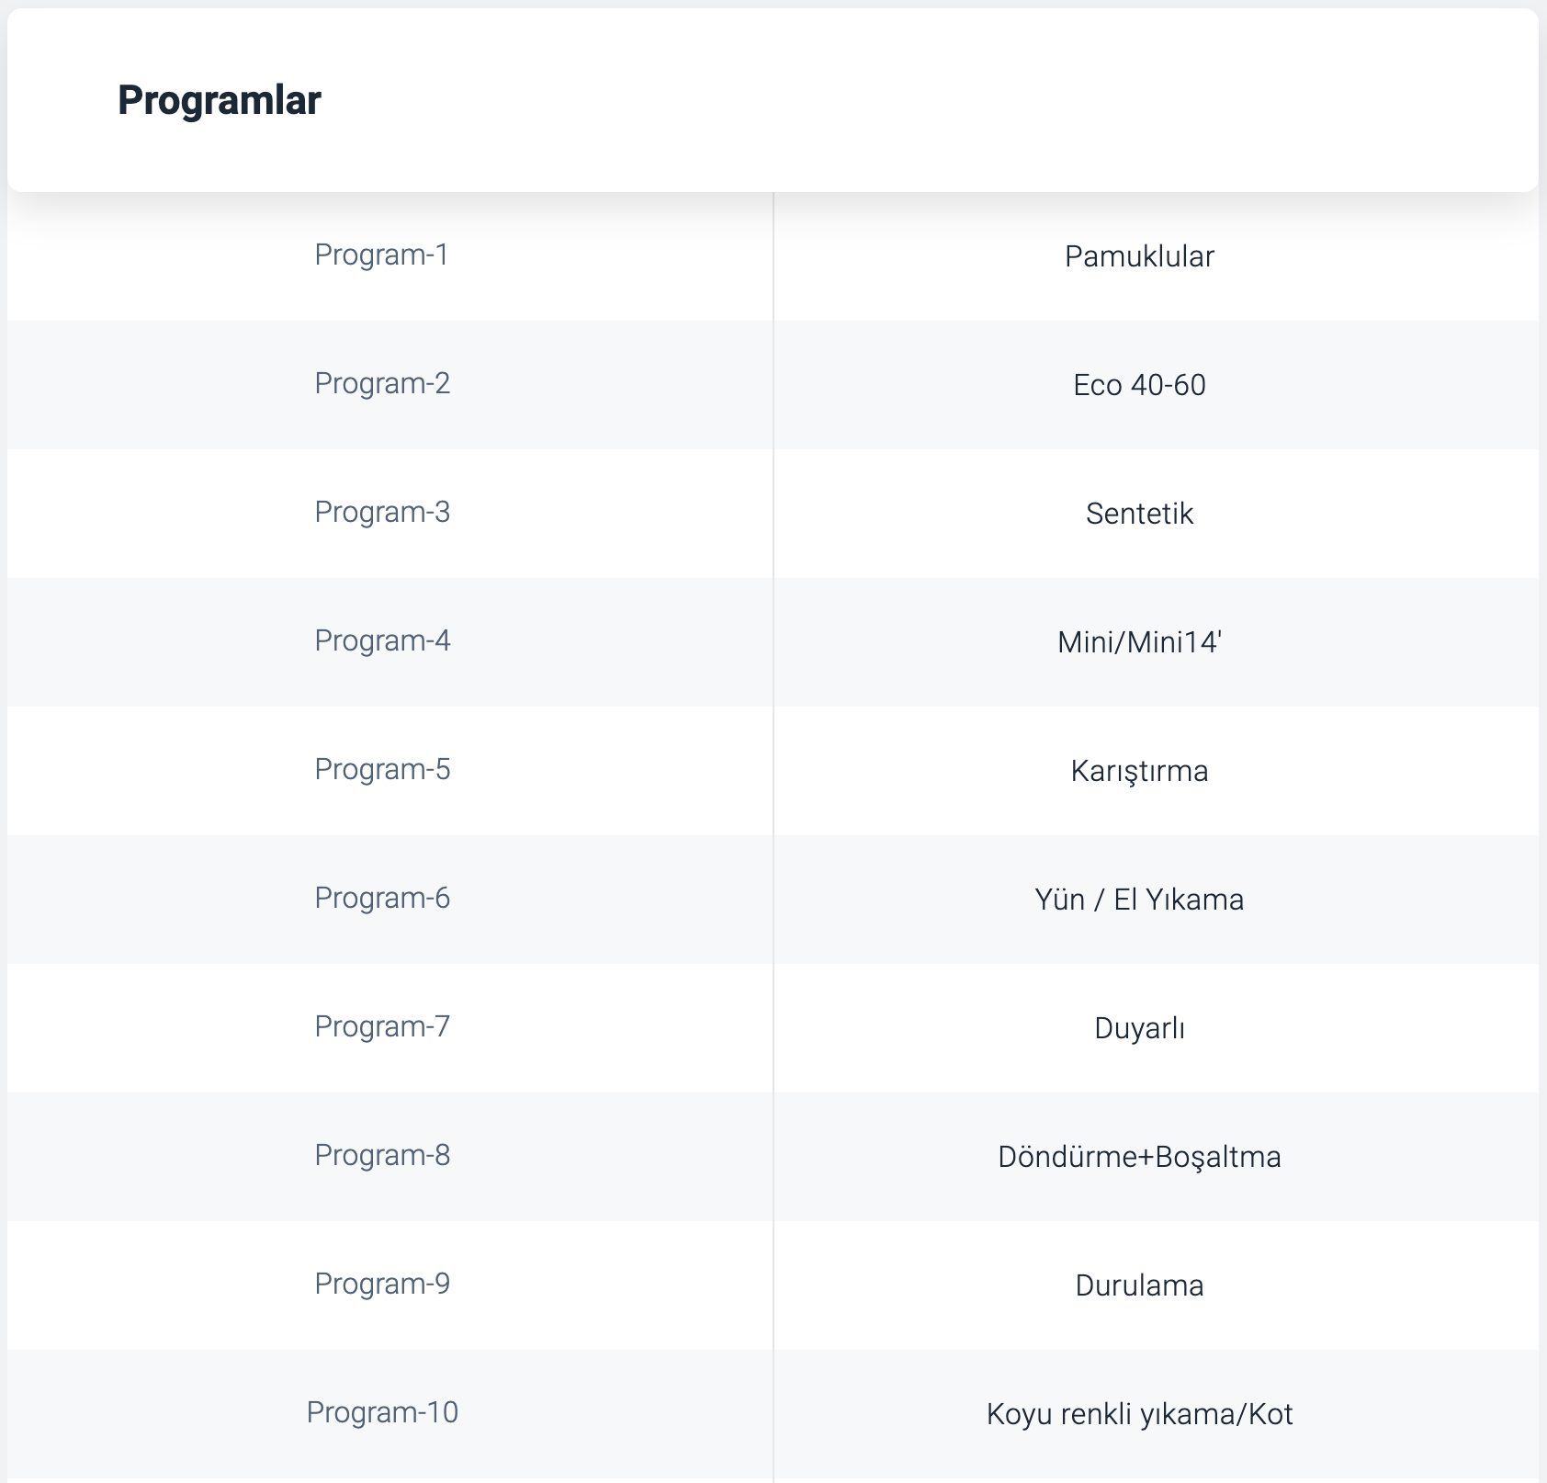Click the Sentetik program name
The height and width of the screenshot is (1483, 1547).
[x=1139, y=514]
